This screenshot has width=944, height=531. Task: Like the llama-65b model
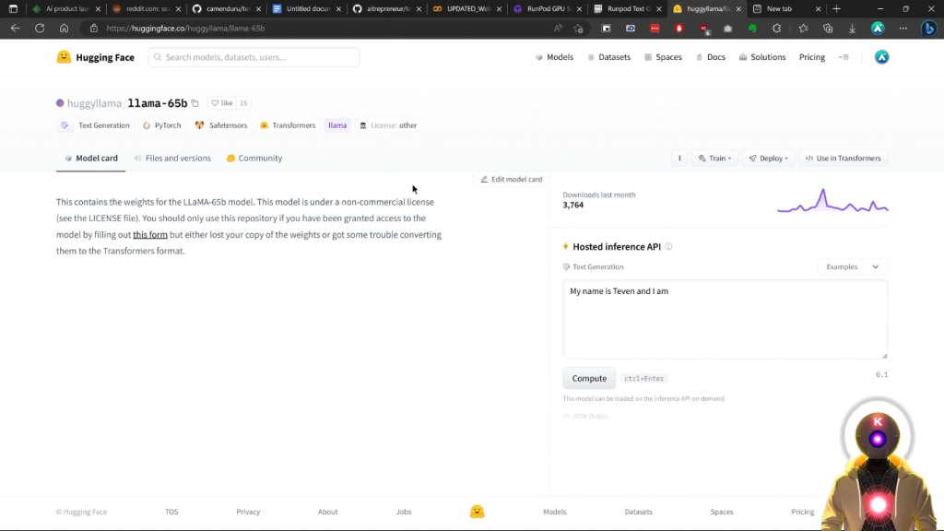(221, 103)
